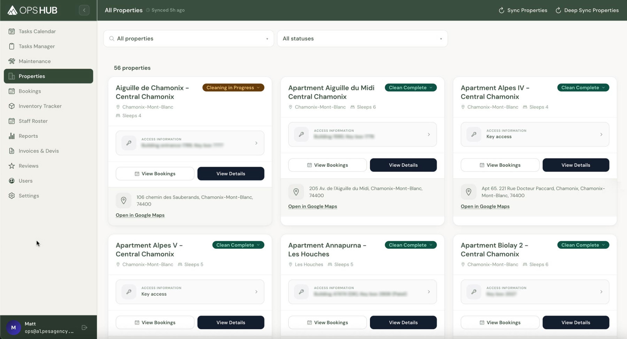The image size is (627, 339).
Task: Click the Maintenance tools icon
Action: click(12, 61)
